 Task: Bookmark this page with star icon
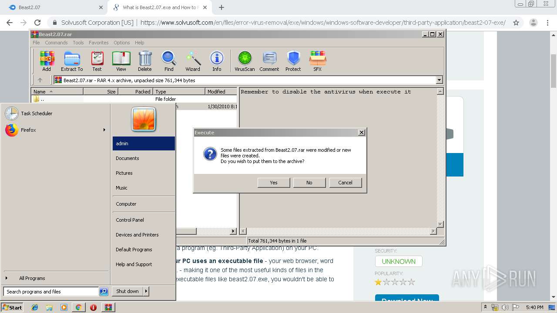(x=516, y=23)
